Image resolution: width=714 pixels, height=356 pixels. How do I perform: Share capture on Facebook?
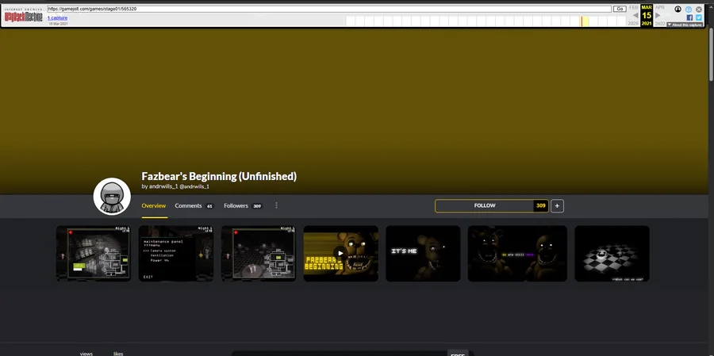[689, 17]
